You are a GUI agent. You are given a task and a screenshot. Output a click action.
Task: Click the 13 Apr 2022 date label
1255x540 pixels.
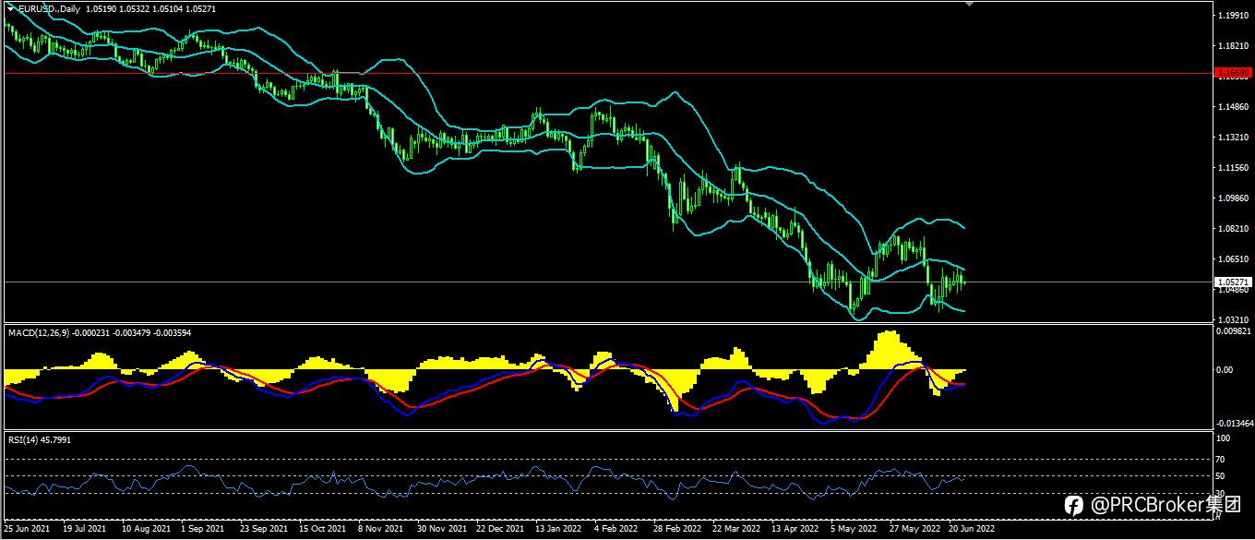click(796, 530)
